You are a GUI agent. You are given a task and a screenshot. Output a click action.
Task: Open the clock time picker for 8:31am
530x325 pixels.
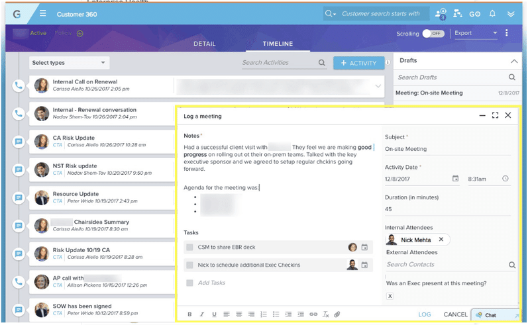pyautogui.click(x=505, y=178)
